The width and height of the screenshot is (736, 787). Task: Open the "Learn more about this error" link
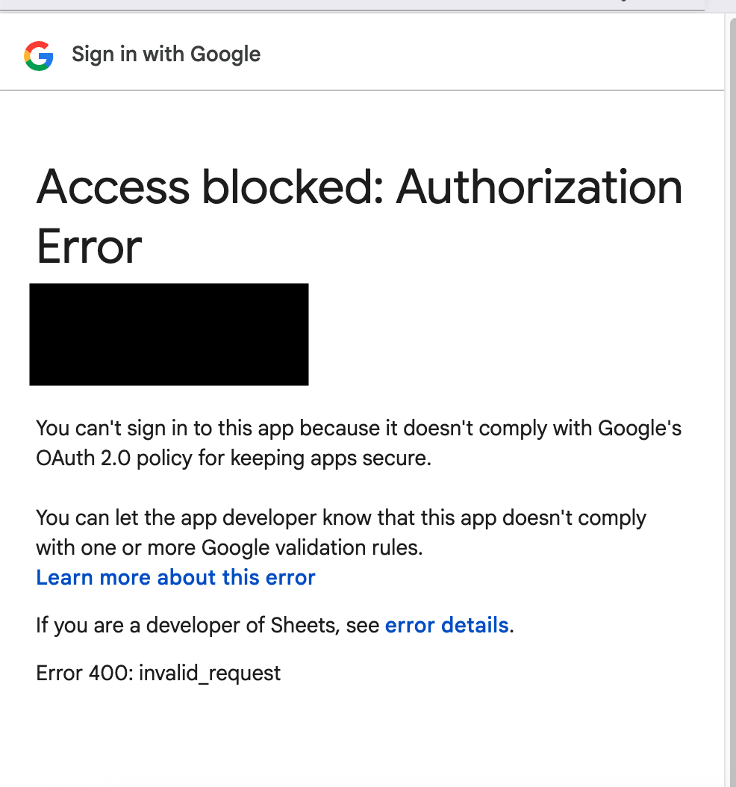click(175, 577)
